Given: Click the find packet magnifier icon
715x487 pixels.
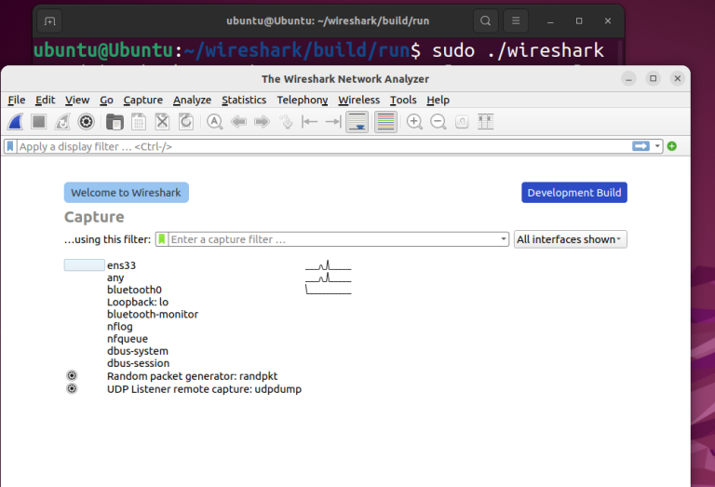Looking at the screenshot, I should click(x=214, y=121).
